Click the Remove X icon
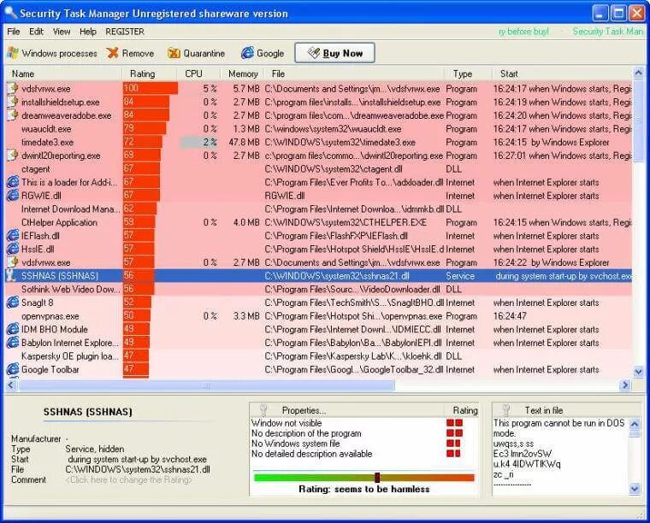Image resolution: width=650 pixels, height=523 pixels. coord(112,53)
